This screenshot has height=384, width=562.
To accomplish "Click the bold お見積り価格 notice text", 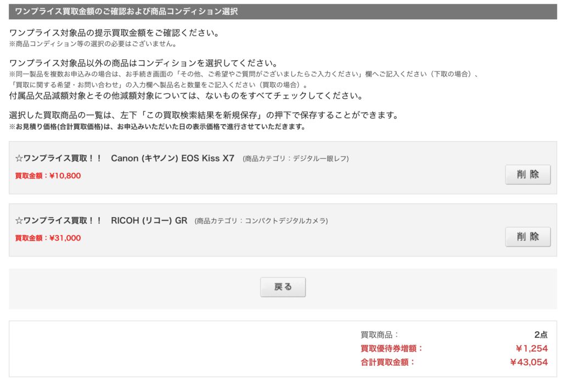I will pos(157,127).
